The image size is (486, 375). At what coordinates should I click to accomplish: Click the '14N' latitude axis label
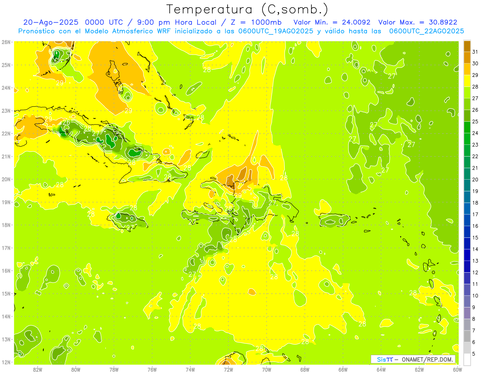(6, 316)
